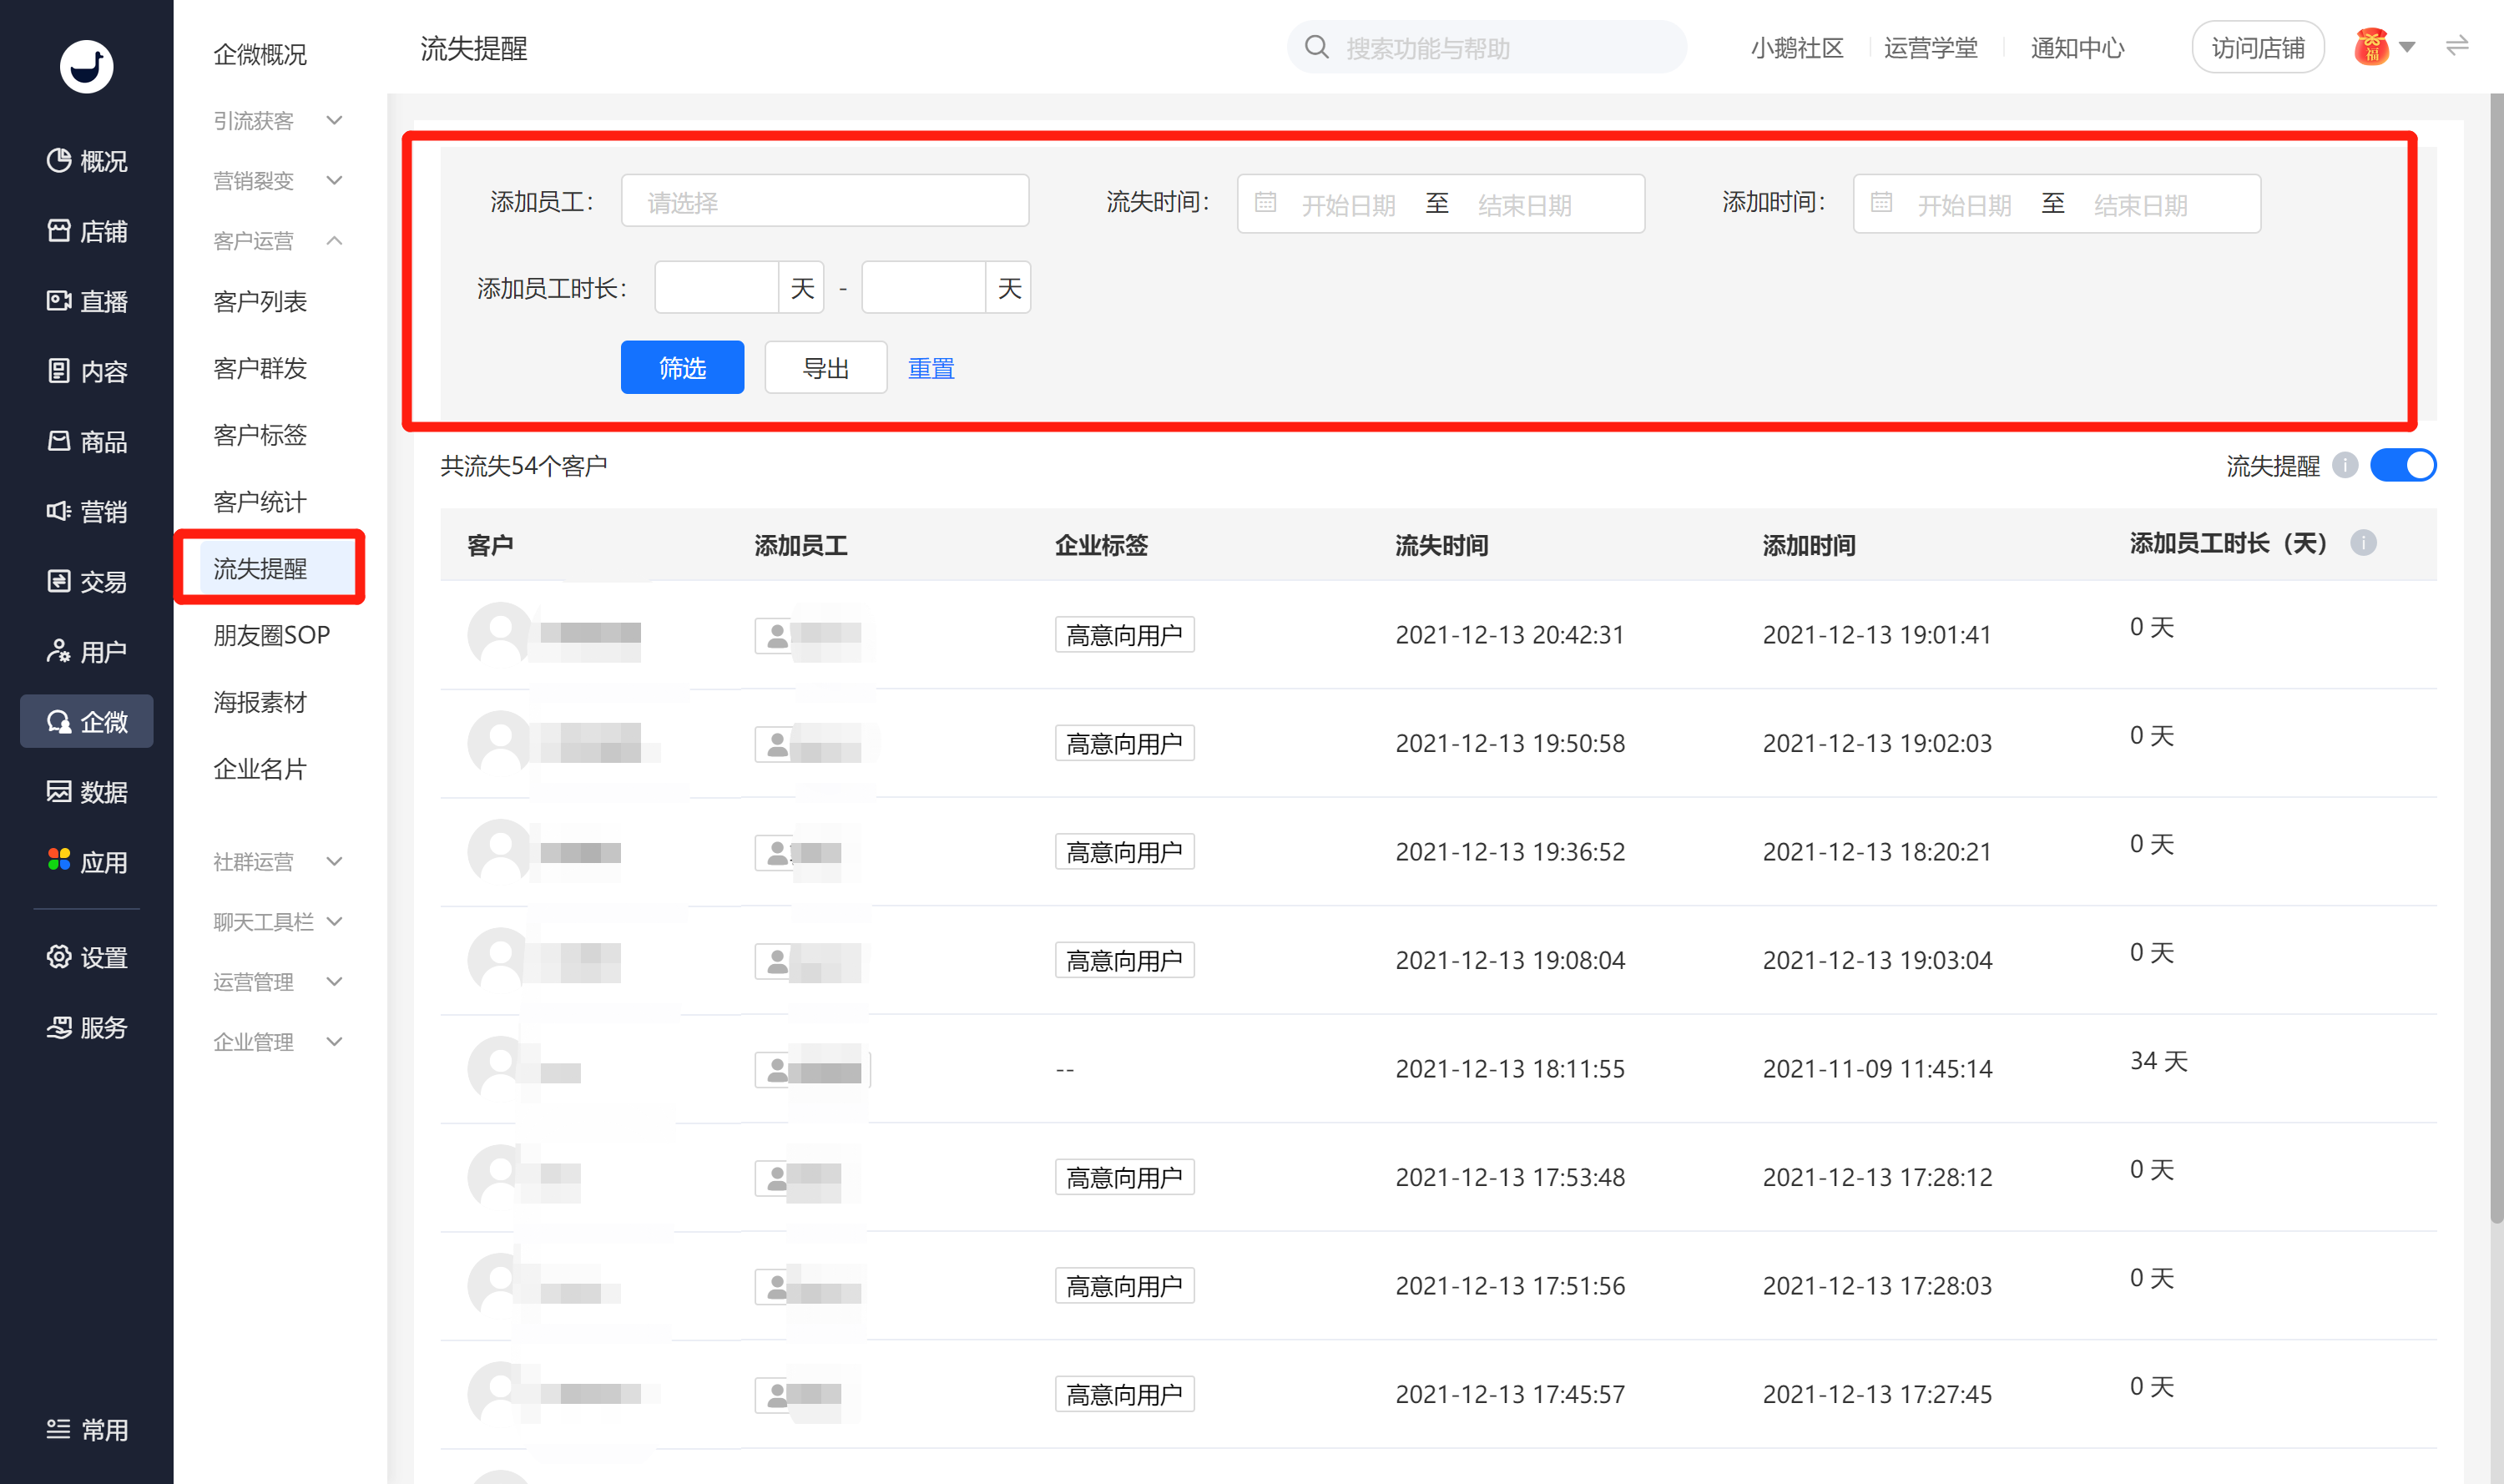Screen dimensions: 2504x1484
Task: Click 流失时间 开始日期 field
Action: click(x=1348, y=204)
